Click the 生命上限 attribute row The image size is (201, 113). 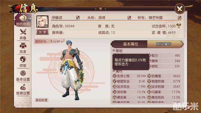tap(129, 76)
